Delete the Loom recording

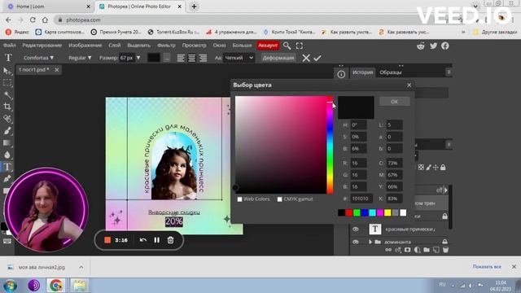170,240
